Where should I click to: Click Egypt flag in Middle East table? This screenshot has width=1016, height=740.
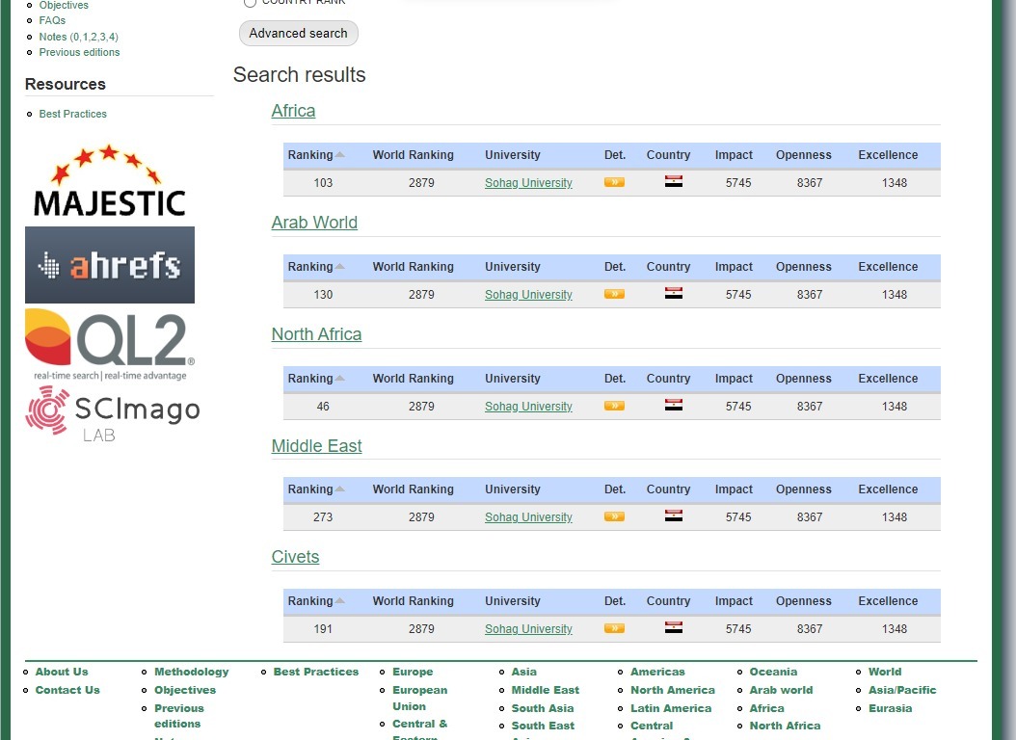[x=674, y=516]
